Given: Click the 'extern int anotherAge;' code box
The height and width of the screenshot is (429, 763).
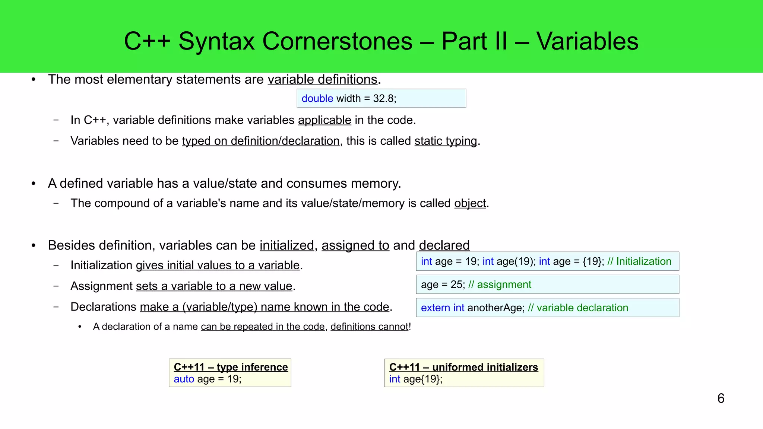Looking at the screenshot, I should pyautogui.click(x=547, y=308).
